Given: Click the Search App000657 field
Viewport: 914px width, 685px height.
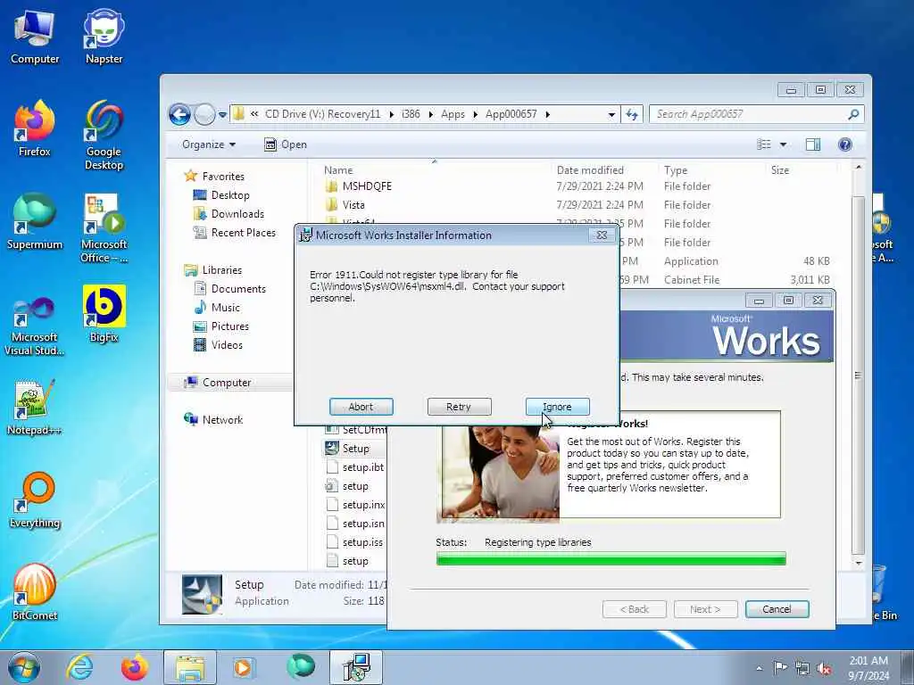Looking at the screenshot, I should tap(749, 114).
